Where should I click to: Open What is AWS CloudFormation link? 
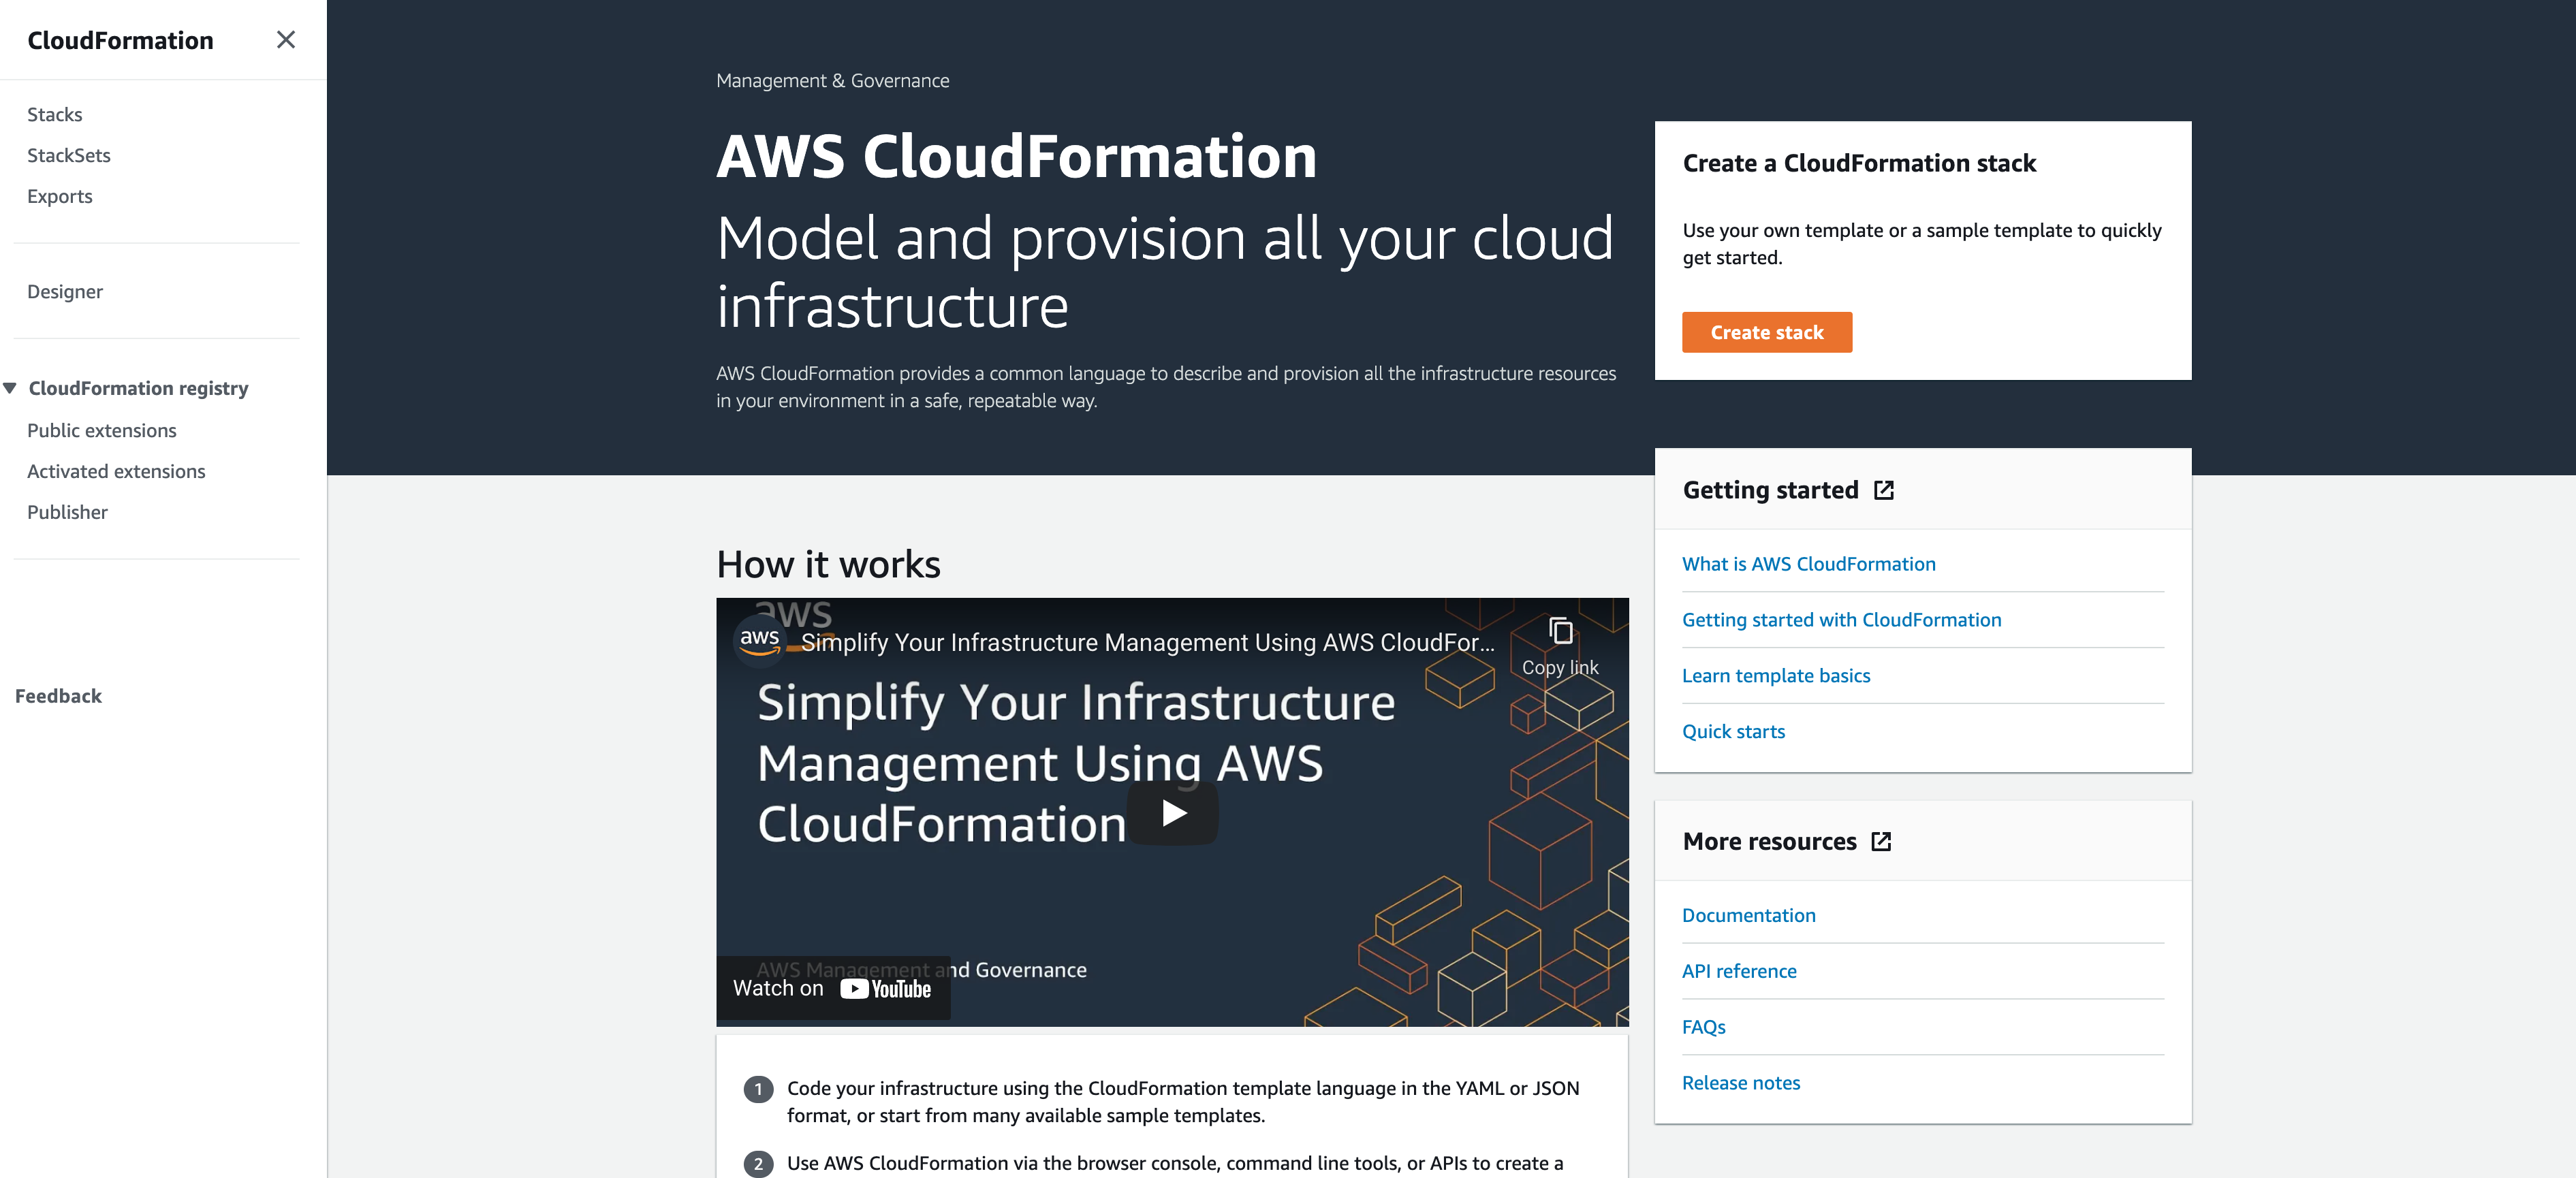1808,564
